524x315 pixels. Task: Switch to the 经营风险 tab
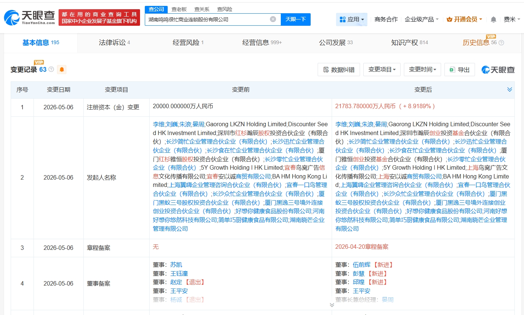click(188, 43)
